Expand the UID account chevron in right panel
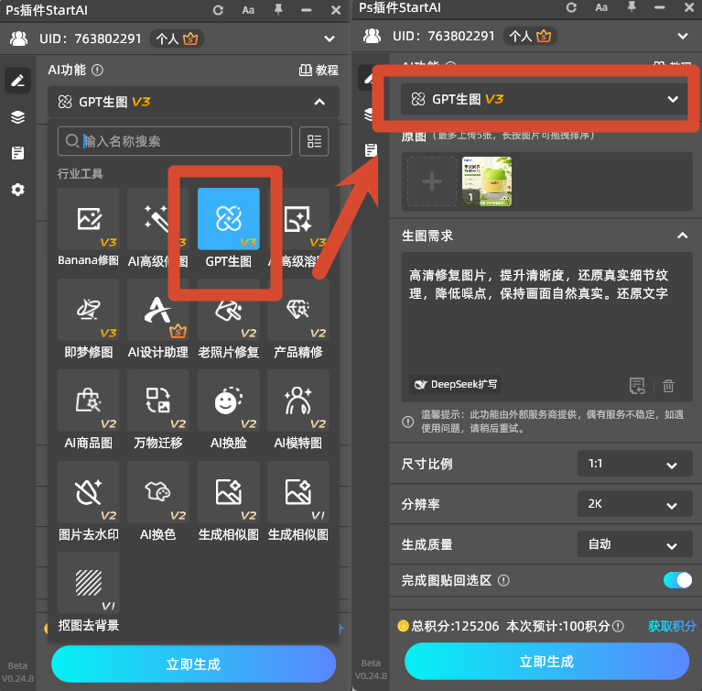702x691 pixels. tap(682, 37)
